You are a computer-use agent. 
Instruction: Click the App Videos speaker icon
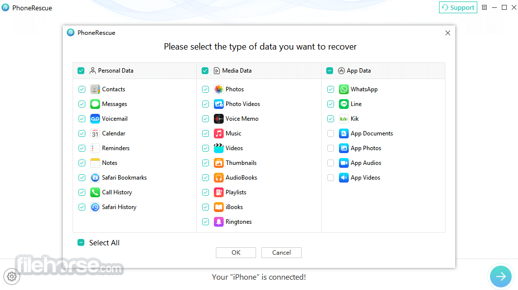coord(344,178)
